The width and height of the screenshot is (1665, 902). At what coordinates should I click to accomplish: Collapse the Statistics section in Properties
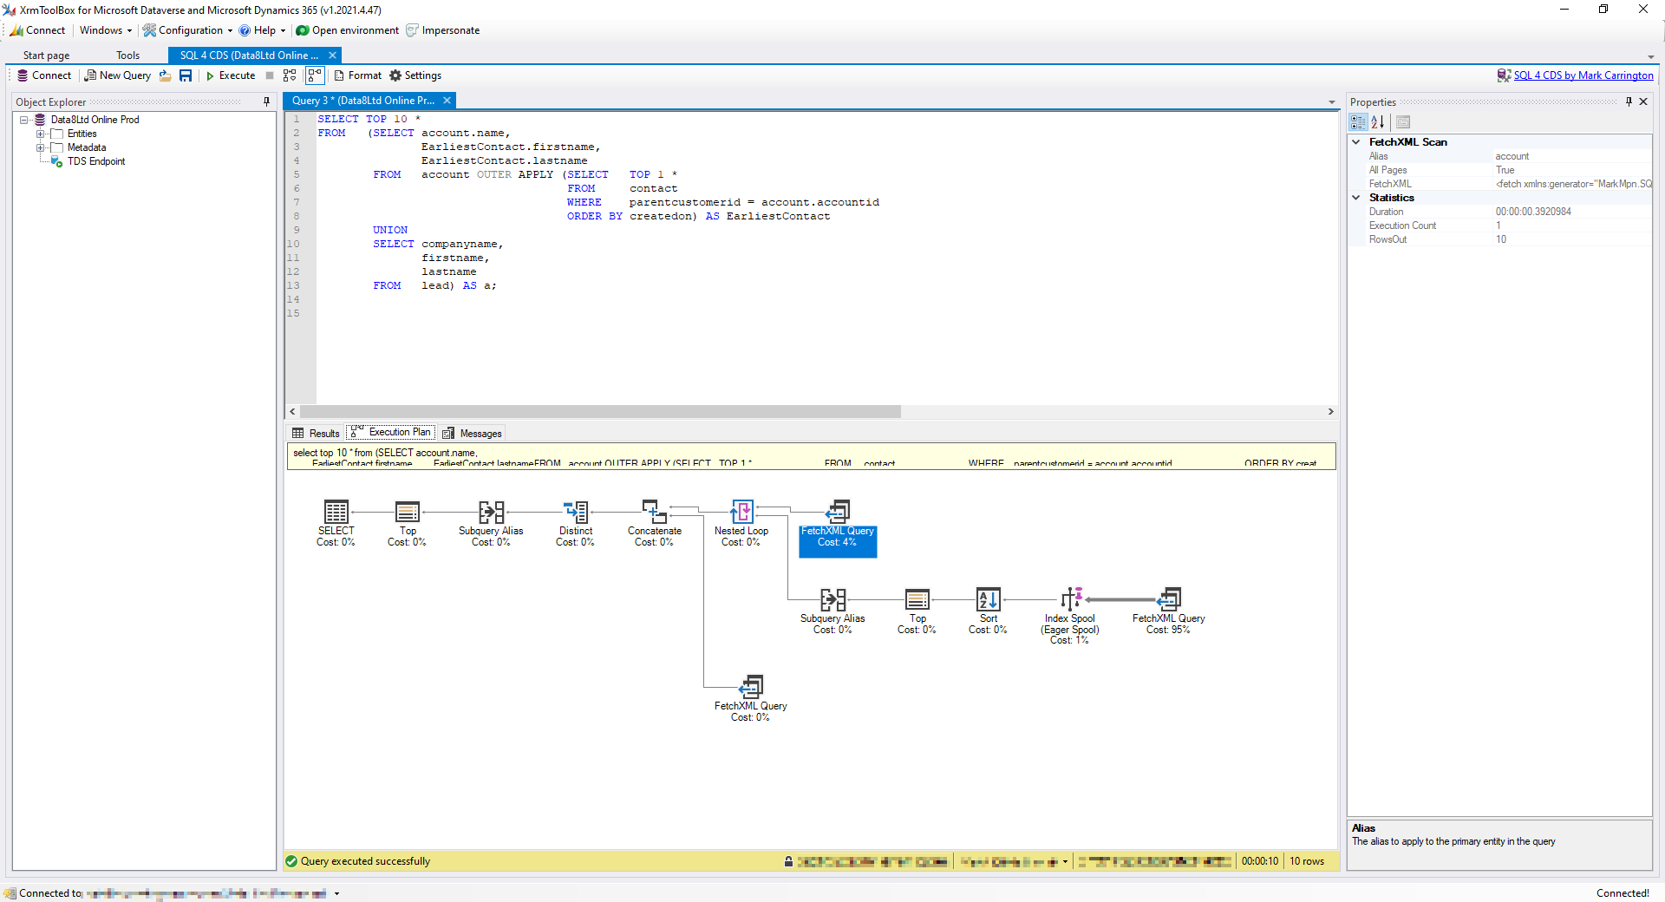1356,197
